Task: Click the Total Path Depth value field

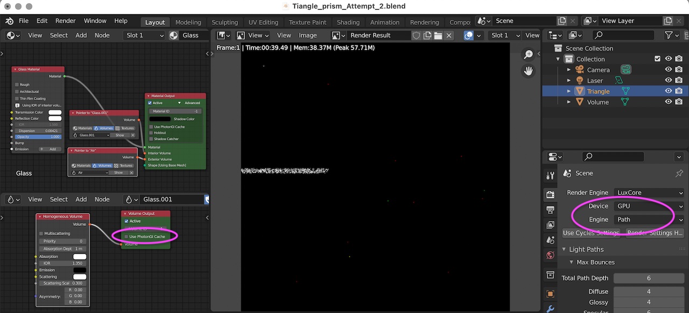Action: pyautogui.click(x=648, y=278)
